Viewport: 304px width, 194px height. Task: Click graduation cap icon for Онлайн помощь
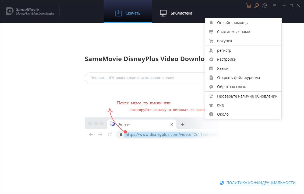(211, 23)
